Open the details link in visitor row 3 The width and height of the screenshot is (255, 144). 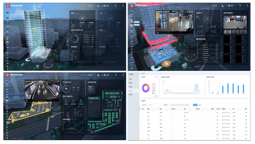point(246,120)
